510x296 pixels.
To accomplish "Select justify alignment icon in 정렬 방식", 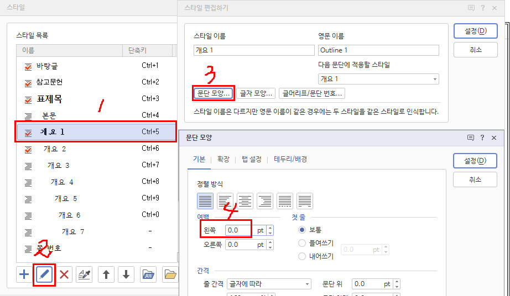I will tap(205, 200).
